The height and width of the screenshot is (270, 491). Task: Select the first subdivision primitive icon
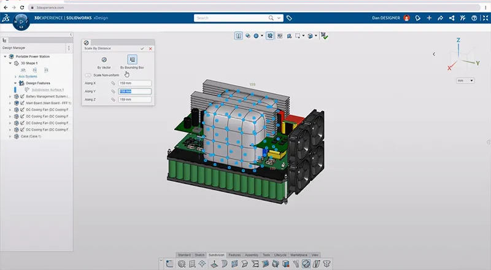(169, 264)
